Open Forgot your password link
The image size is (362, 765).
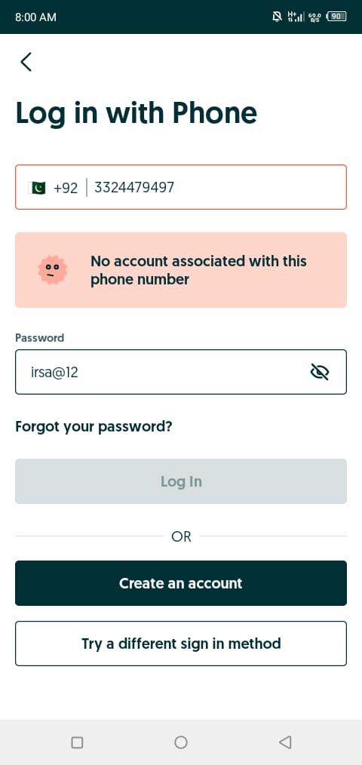(94, 427)
